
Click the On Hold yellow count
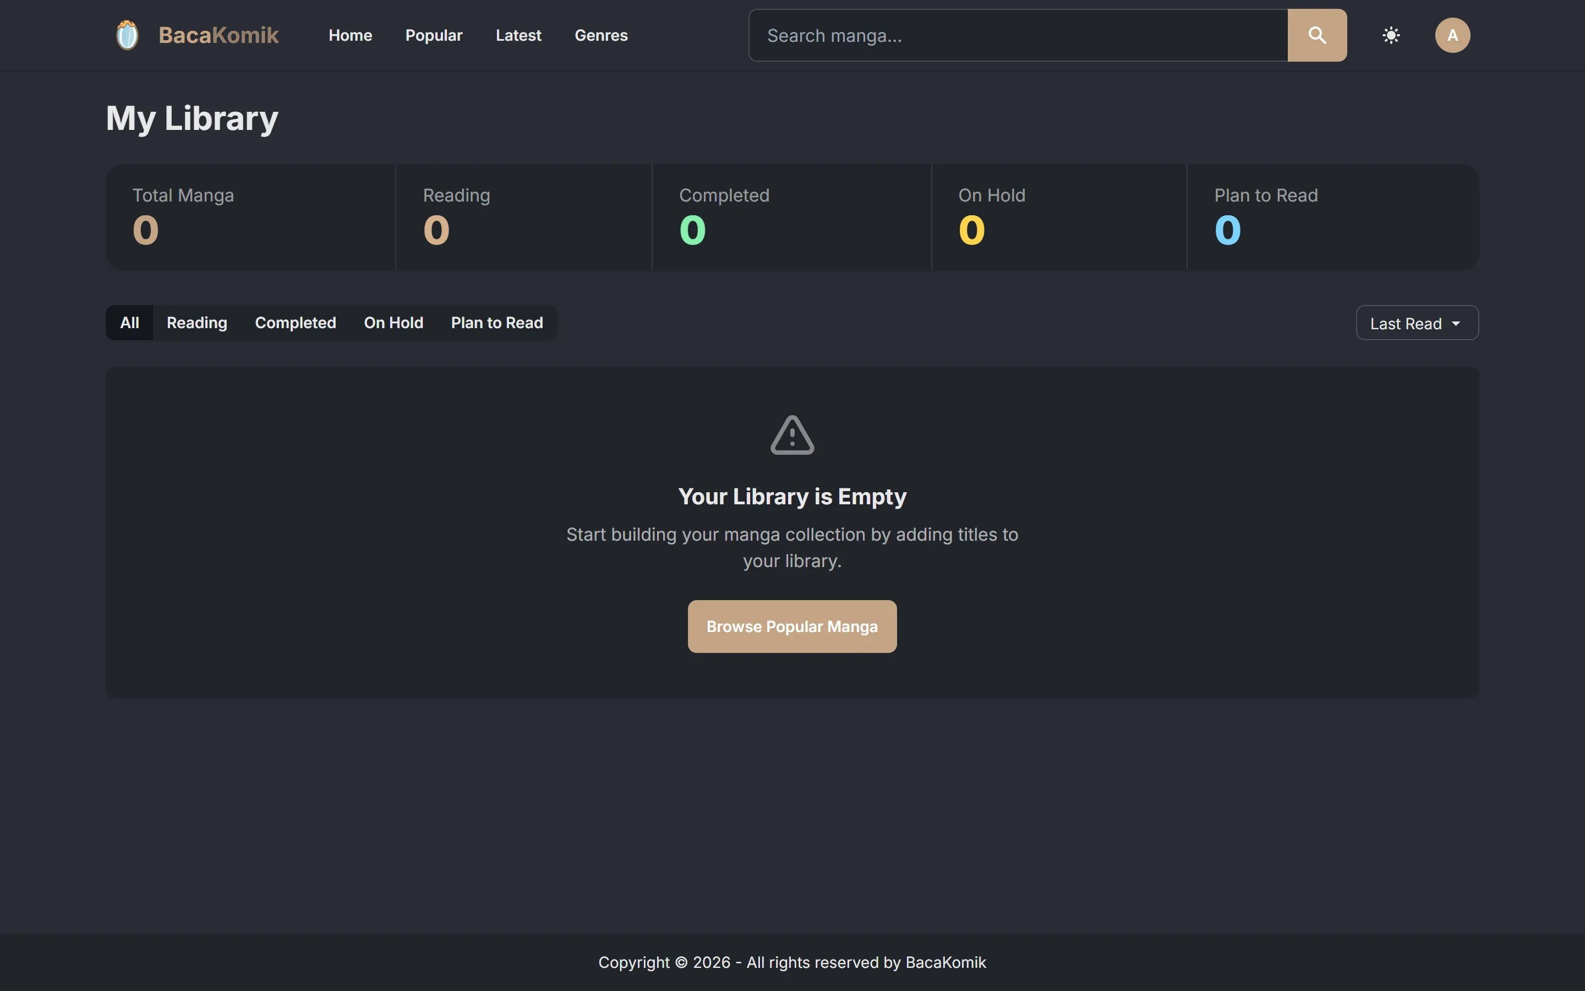[x=971, y=230]
